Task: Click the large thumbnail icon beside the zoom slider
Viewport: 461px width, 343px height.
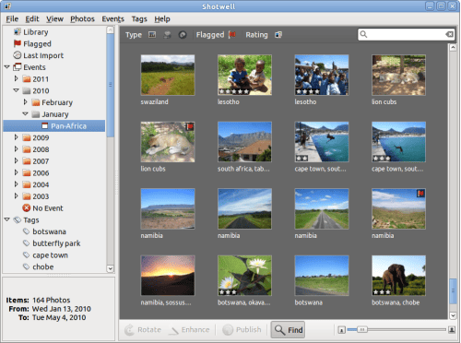Action: [x=452, y=330]
